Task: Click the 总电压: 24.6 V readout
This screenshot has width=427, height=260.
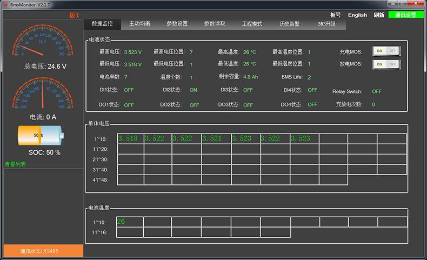Action: [x=45, y=66]
